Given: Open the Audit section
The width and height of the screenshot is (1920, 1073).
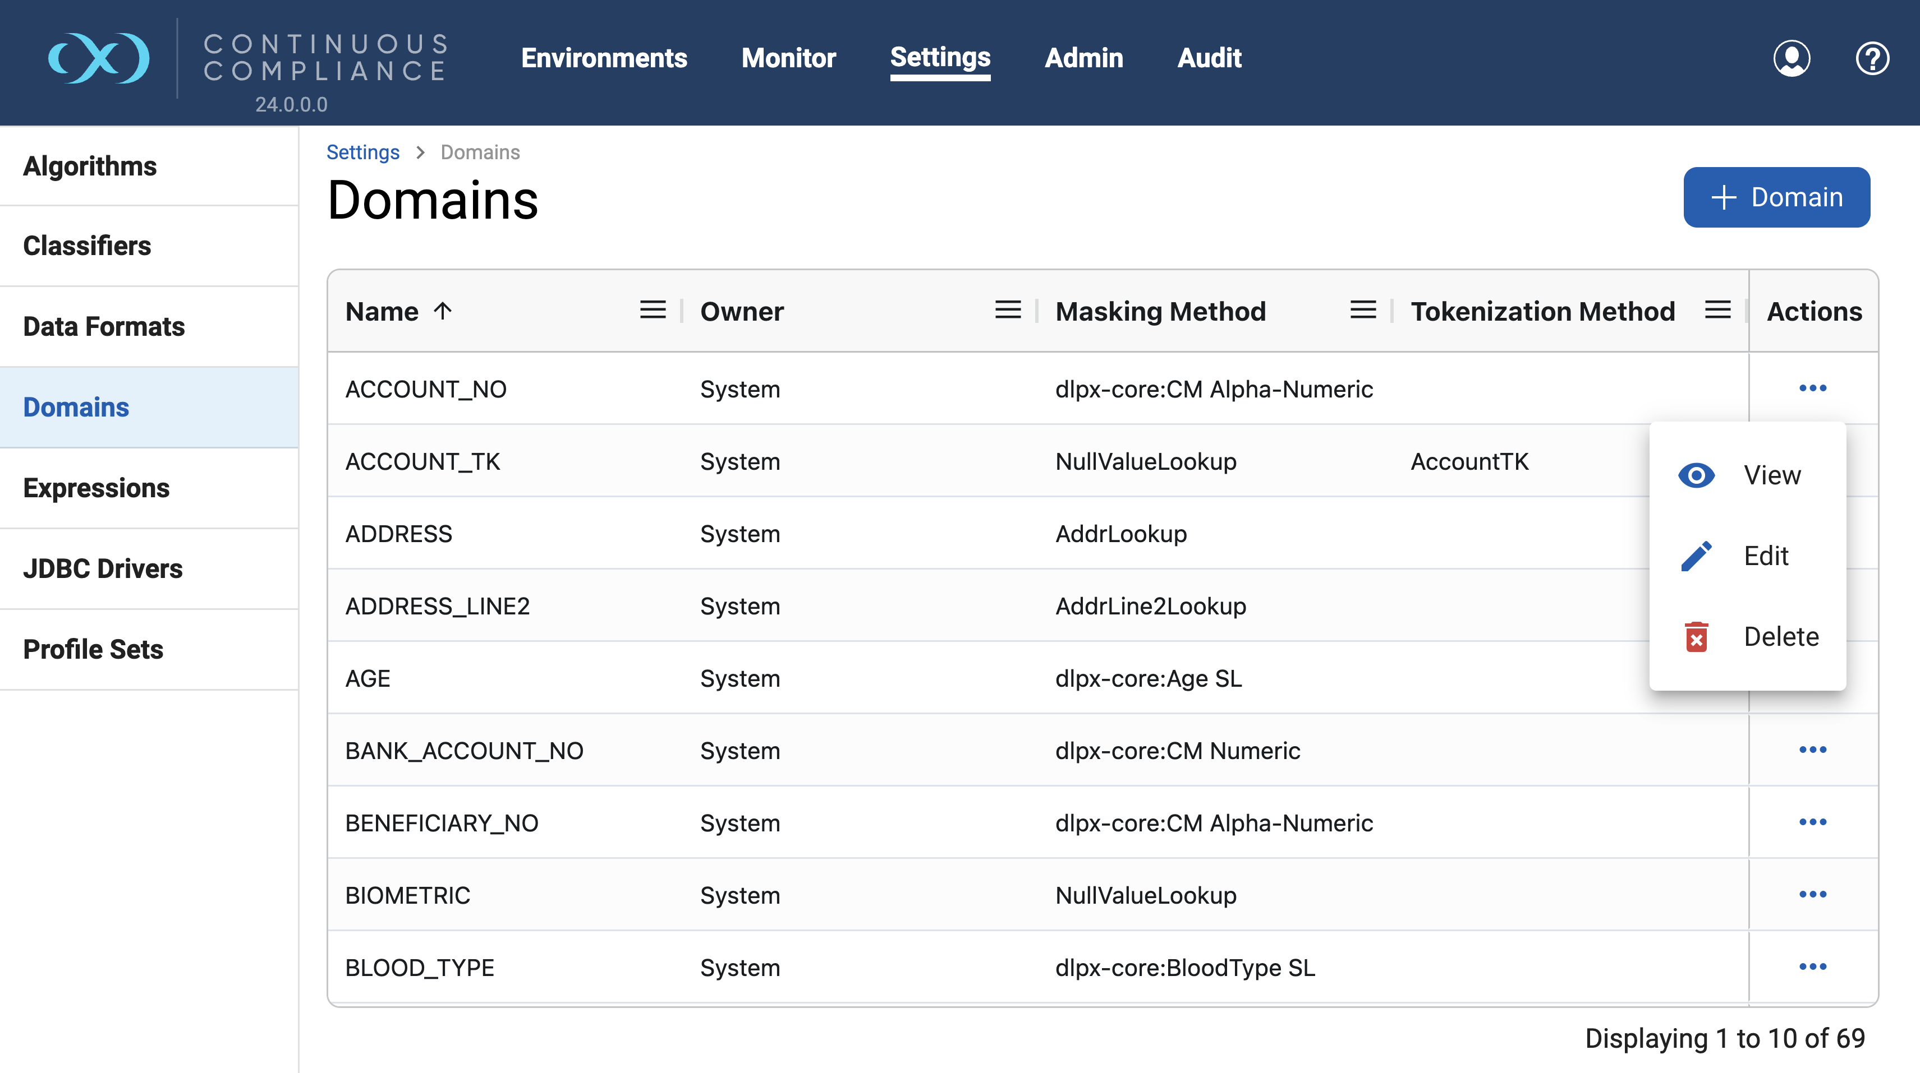Looking at the screenshot, I should [x=1208, y=58].
